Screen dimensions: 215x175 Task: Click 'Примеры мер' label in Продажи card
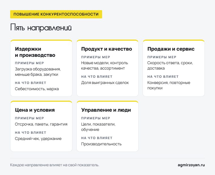coord(162,57)
